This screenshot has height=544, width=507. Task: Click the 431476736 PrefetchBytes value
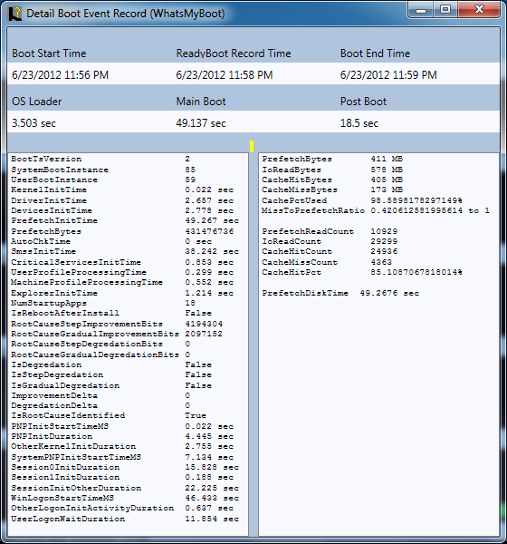pos(209,231)
